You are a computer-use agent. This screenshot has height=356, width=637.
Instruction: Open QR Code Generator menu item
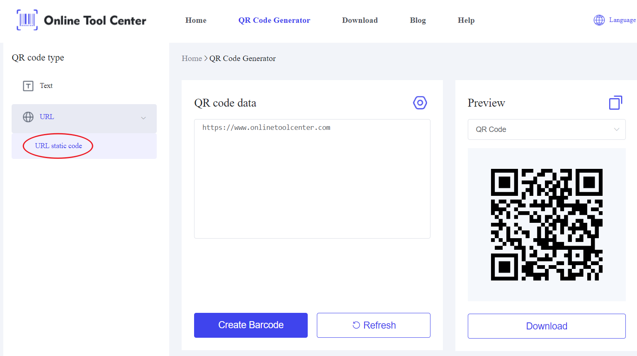click(274, 20)
